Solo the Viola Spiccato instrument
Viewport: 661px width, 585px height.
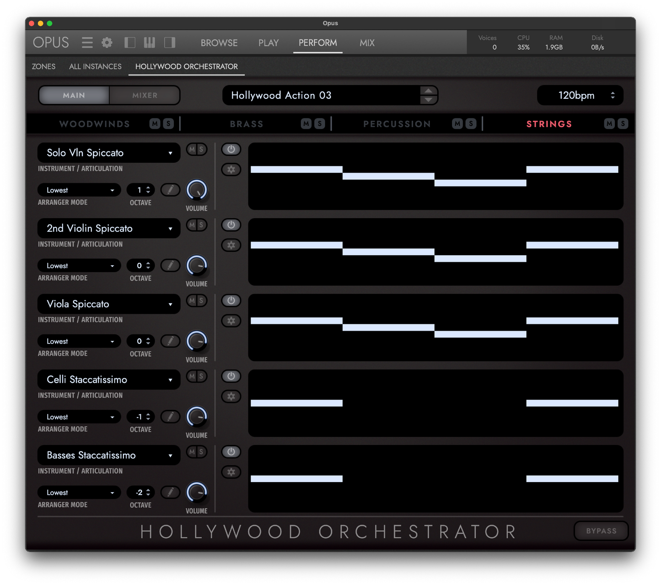click(201, 301)
